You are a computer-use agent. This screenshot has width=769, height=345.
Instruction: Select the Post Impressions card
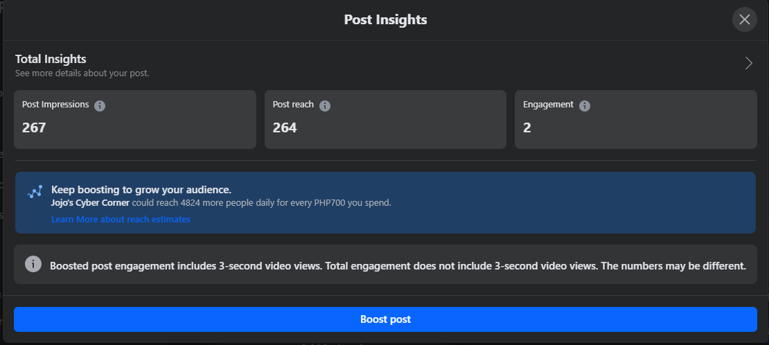132,119
